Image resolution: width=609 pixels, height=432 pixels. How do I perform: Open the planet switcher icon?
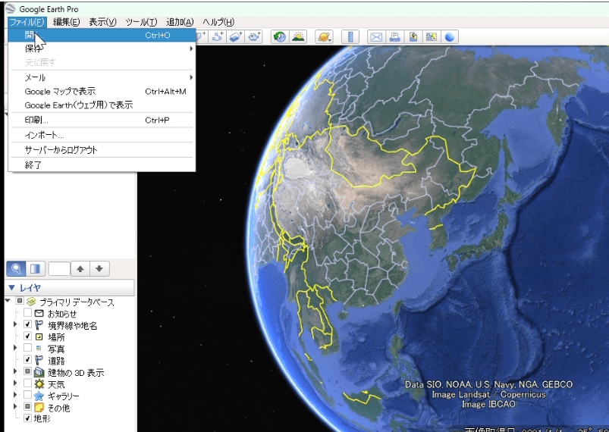(x=324, y=36)
